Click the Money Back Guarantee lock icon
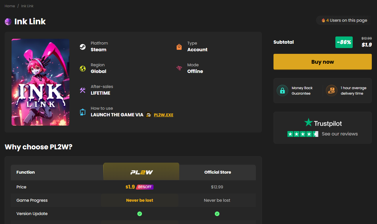This screenshot has height=224, width=377. (282, 91)
